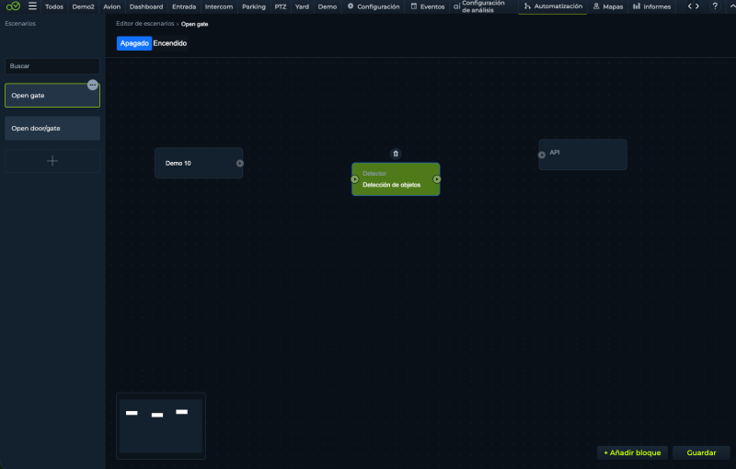Click the Guardar button

(701, 452)
